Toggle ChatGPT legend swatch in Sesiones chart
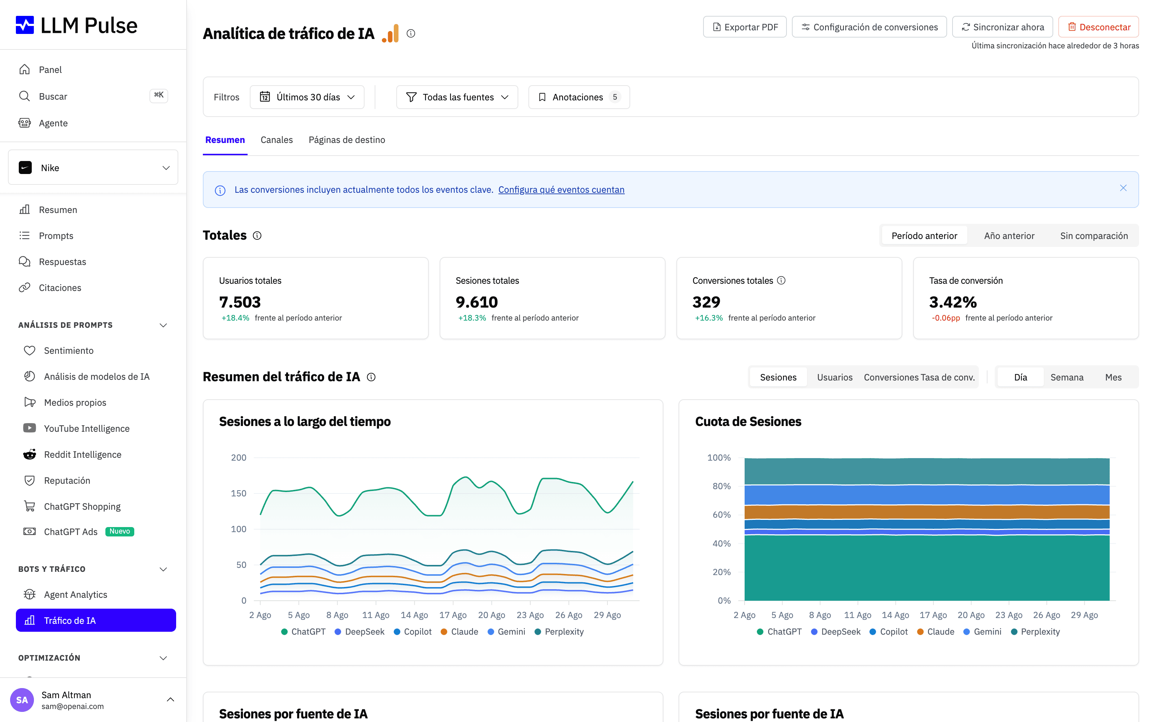1155x722 pixels. tap(284, 632)
